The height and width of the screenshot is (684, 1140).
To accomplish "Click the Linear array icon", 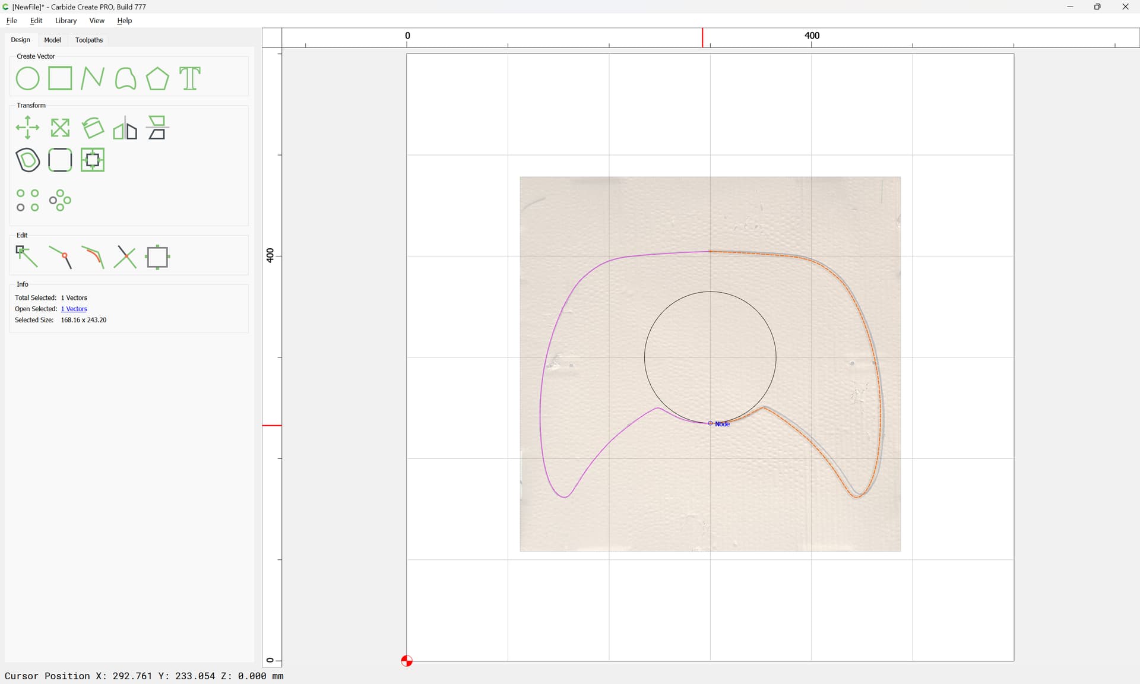I will [x=27, y=200].
